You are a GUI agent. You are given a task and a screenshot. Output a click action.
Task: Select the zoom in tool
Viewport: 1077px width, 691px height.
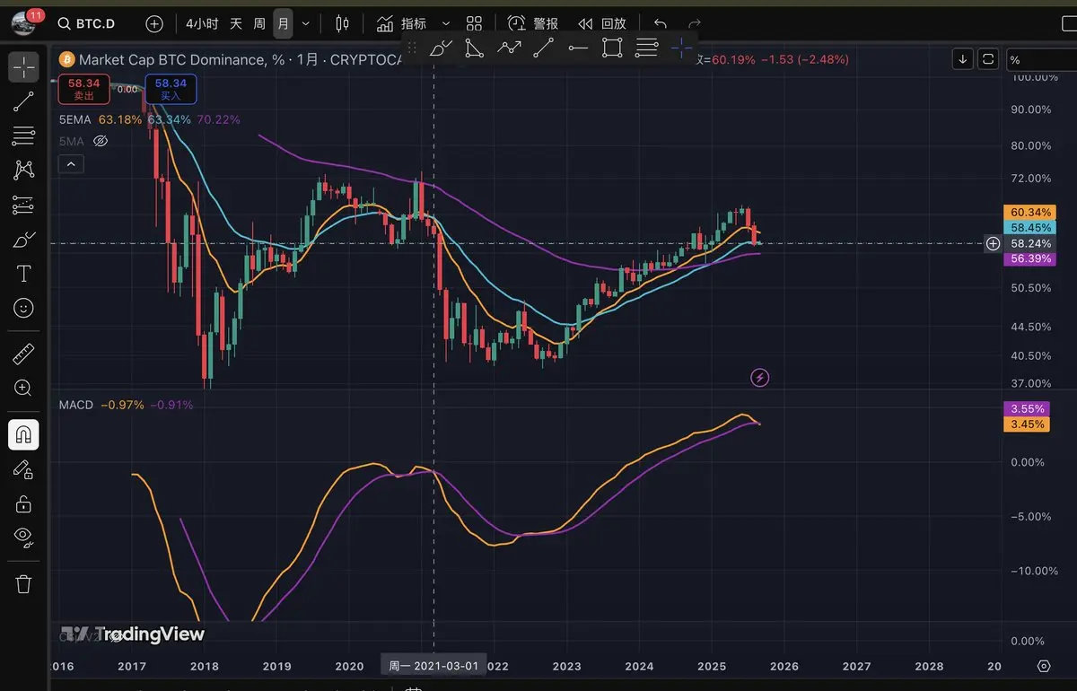[24, 389]
